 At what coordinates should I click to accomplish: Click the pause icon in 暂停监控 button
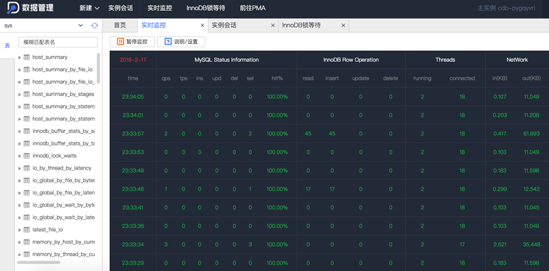pos(121,42)
